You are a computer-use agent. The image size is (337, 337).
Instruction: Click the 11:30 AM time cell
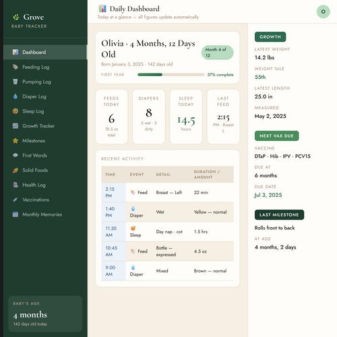pyautogui.click(x=113, y=232)
